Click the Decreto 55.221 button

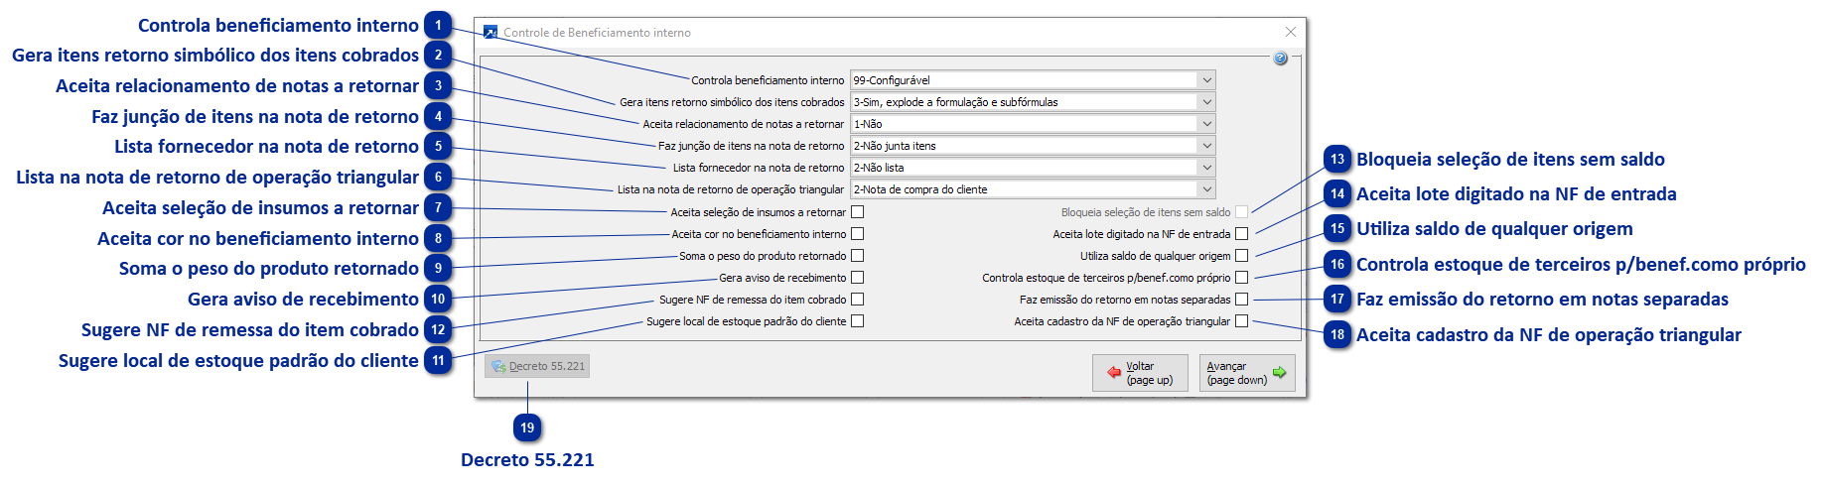click(x=537, y=366)
